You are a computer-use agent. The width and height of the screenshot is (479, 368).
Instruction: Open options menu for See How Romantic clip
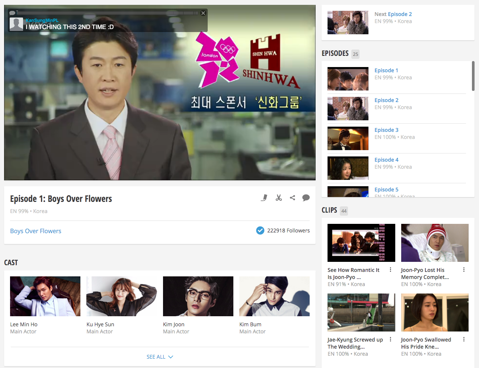390,270
